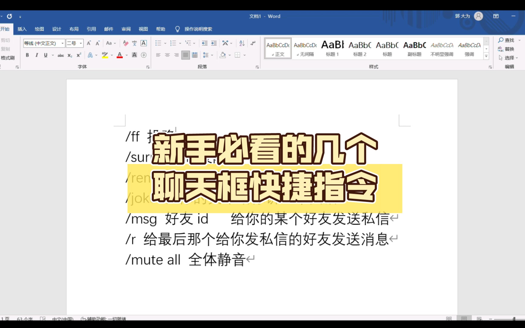525x328 pixels.
Task: Click the red font color button
Action: [120, 55]
